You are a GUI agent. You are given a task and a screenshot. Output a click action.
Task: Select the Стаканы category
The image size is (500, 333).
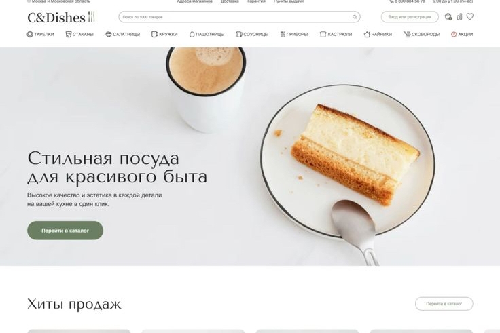(79, 34)
